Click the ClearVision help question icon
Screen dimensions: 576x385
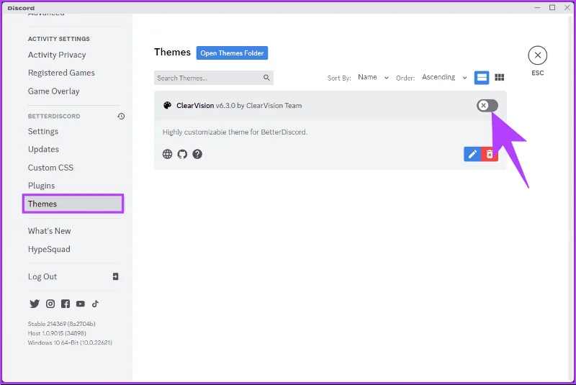[197, 154]
